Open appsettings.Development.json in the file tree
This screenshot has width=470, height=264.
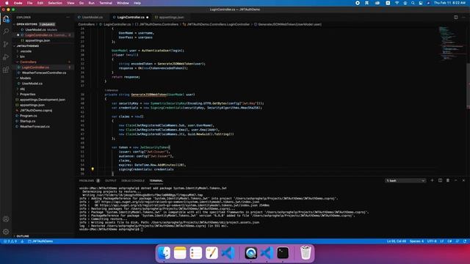pos(43,100)
